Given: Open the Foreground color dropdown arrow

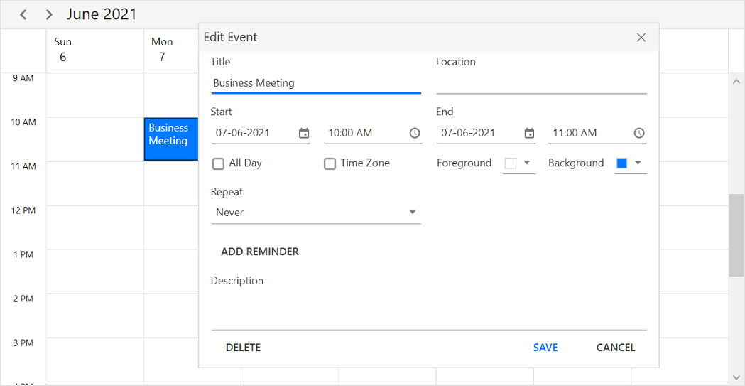Looking at the screenshot, I should 527,163.
